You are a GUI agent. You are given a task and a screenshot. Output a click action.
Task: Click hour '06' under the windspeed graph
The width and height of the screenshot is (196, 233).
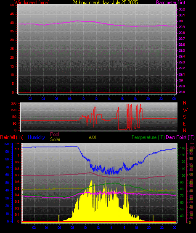[x=56, y=99]
